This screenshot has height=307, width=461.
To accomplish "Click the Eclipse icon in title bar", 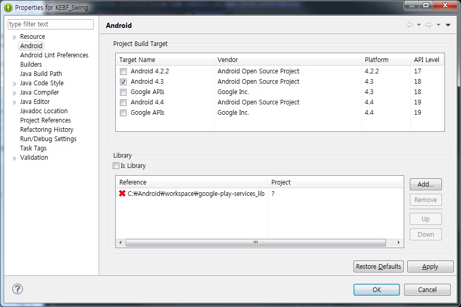I will point(8,8).
